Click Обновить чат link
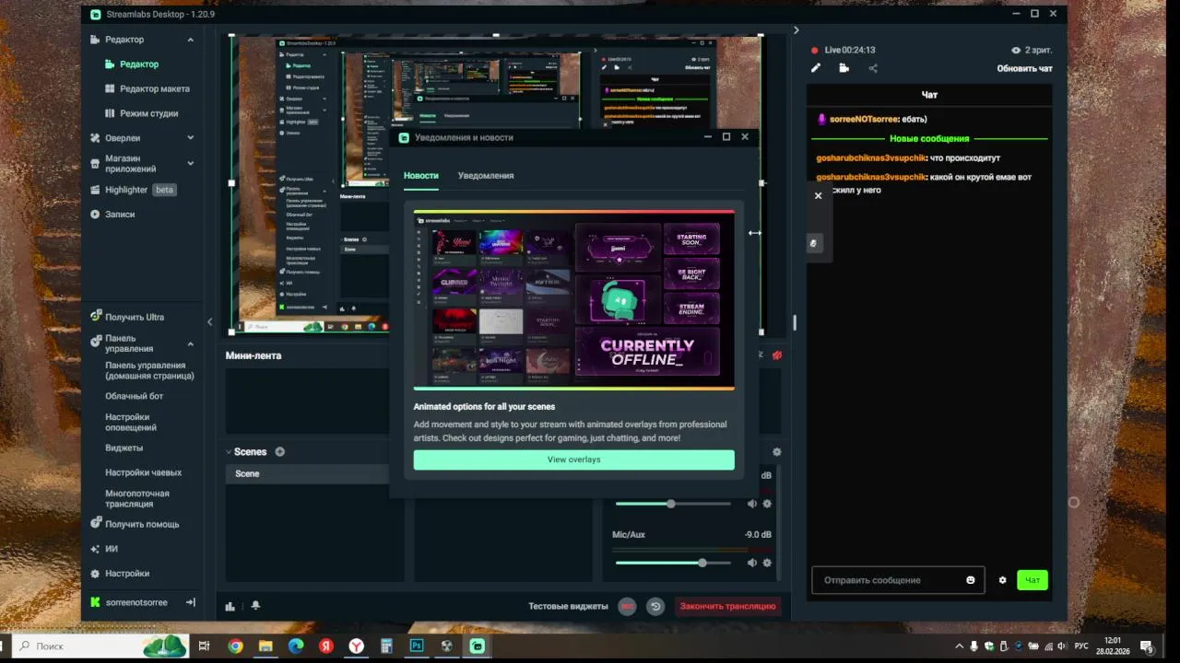The height and width of the screenshot is (663, 1180). (x=1024, y=68)
